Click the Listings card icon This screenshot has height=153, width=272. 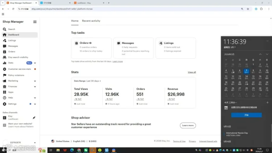(x=161, y=43)
